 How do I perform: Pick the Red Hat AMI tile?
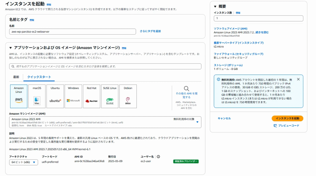91,96
